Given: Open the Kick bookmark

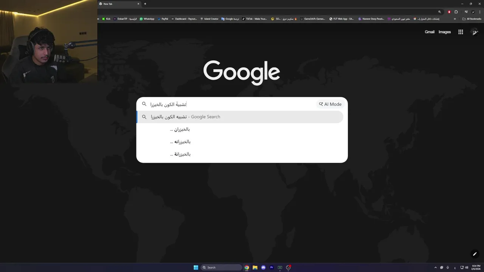Looking at the screenshot, I should click(x=106, y=19).
